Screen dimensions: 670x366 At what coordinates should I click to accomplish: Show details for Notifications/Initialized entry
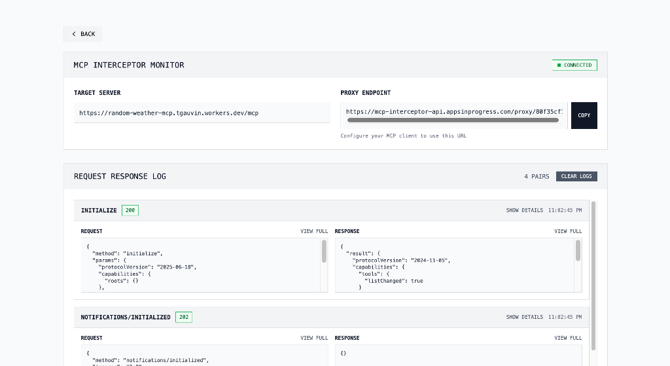pyautogui.click(x=524, y=317)
